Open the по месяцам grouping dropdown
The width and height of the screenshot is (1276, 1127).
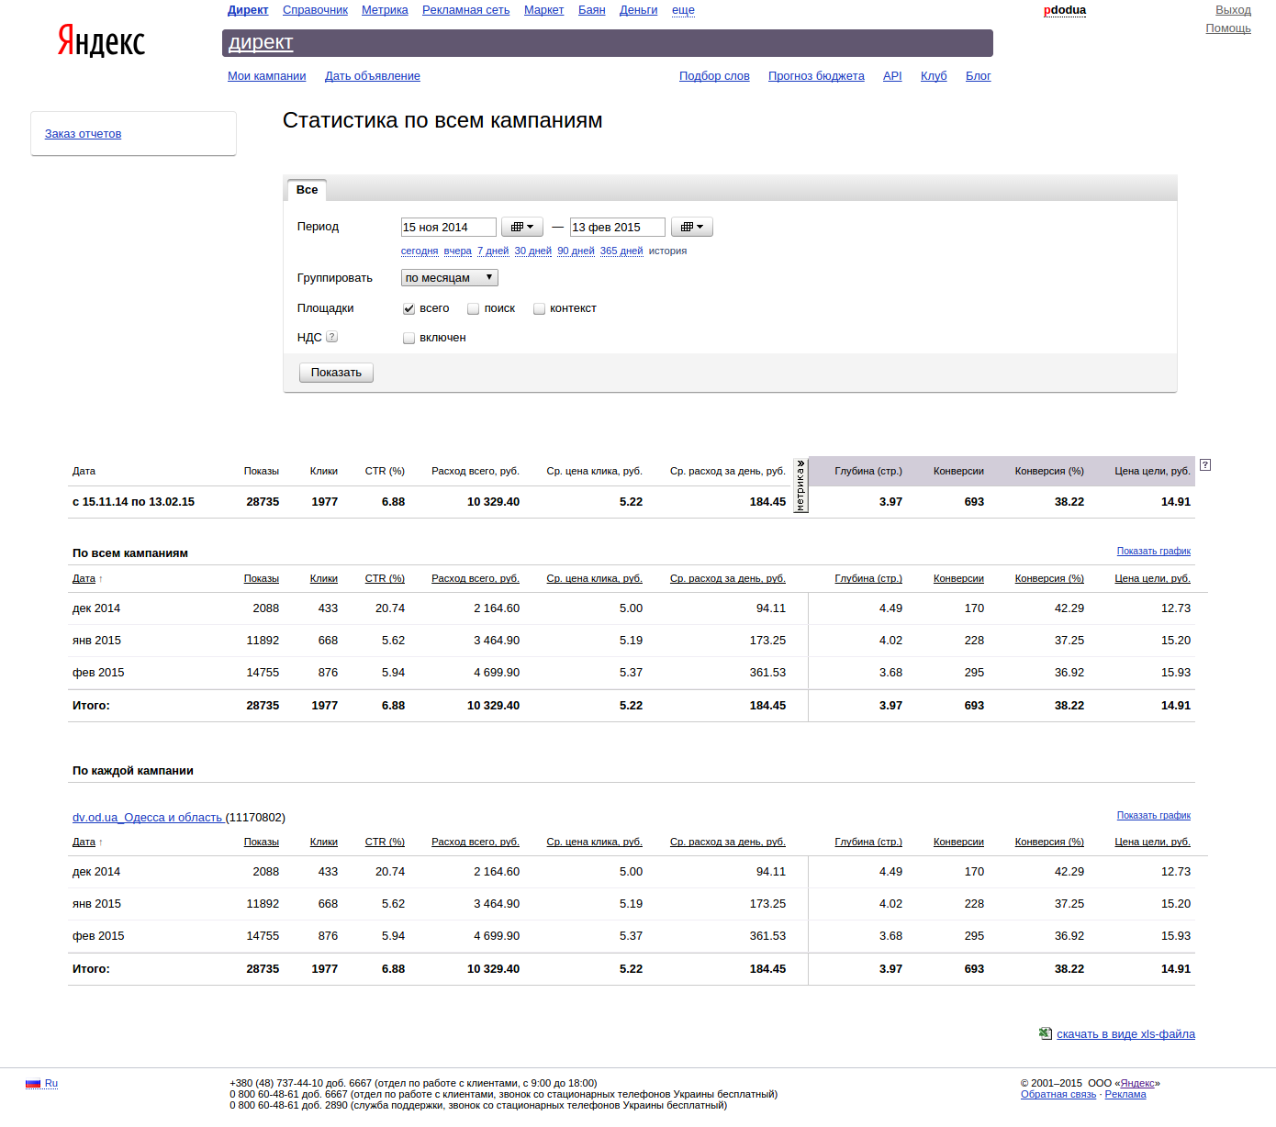(450, 277)
